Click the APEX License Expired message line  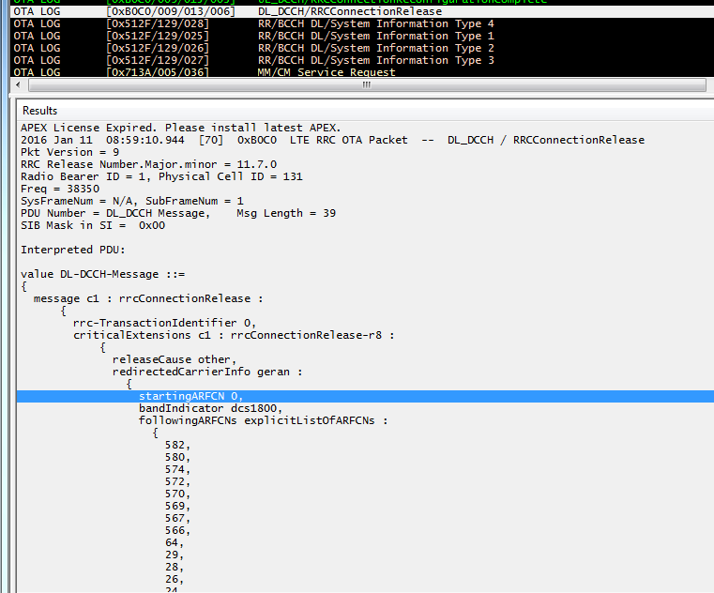coord(181,128)
